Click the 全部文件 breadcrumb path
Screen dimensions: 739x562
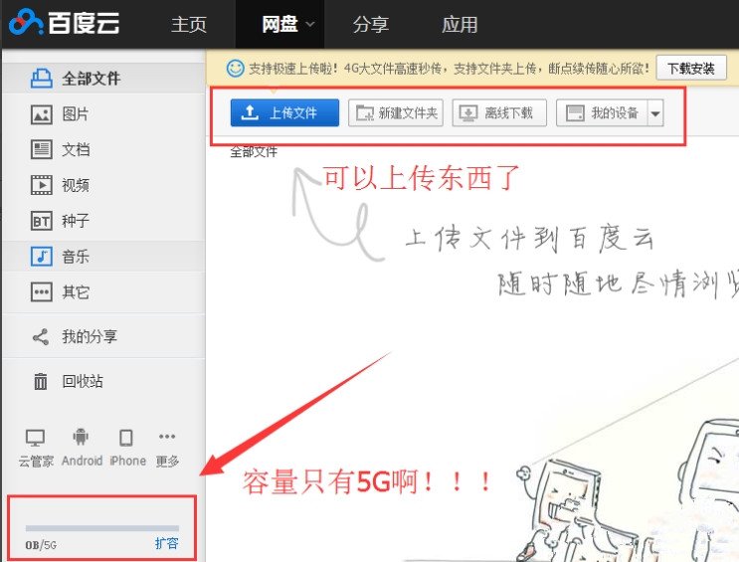(254, 152)
